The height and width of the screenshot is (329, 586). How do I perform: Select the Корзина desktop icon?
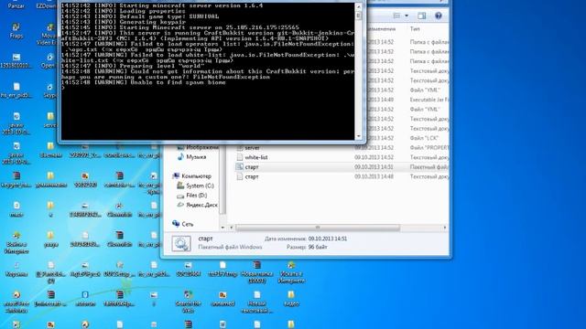(16, 269)
